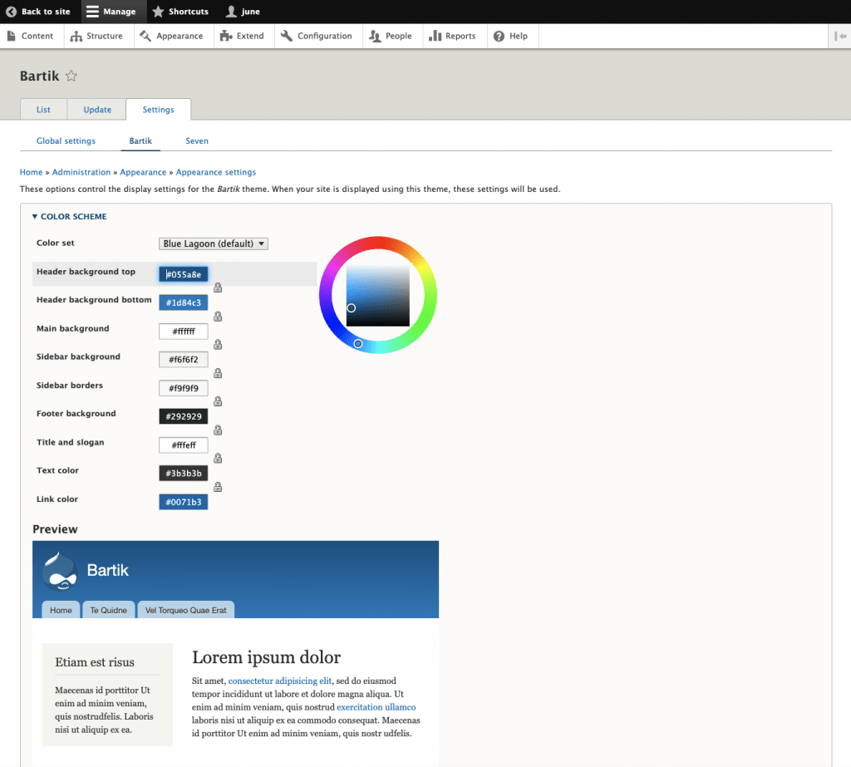The height and width of the screenshot is (767, 851).
Task: Click the People icon in admin menu
Action: tap(375, 36)
